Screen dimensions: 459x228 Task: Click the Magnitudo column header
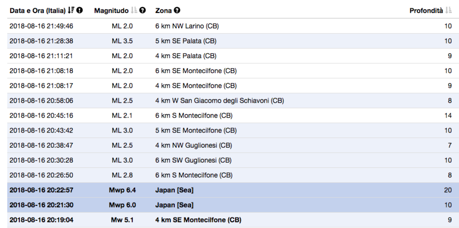click(x=111, y=10)
